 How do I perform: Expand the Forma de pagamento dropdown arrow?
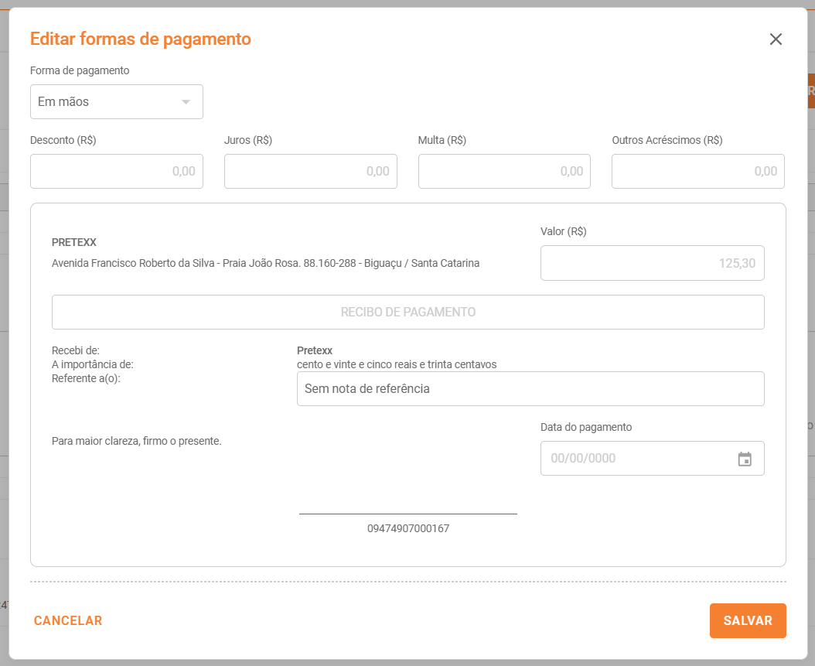(186, 102)
